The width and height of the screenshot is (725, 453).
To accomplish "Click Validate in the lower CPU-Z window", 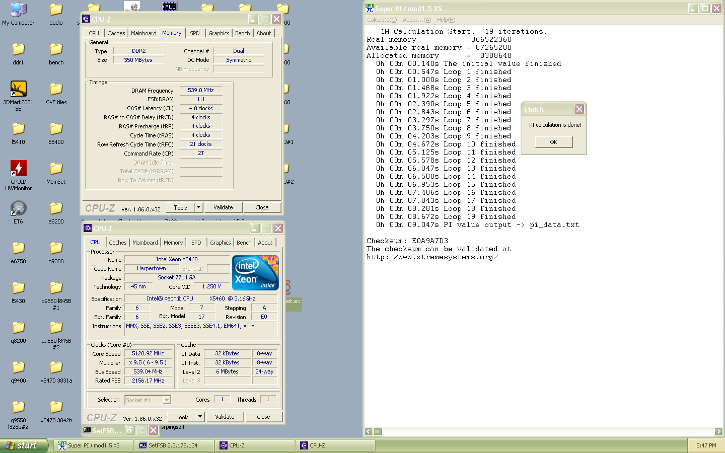I will (x=225, y=417).
